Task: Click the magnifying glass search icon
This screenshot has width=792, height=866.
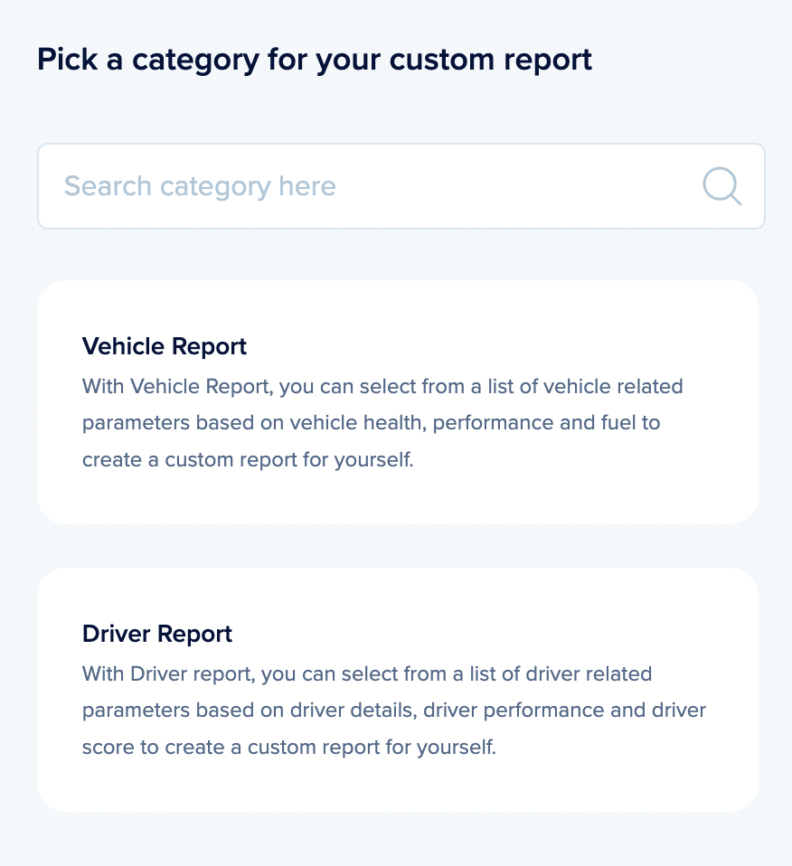Action: click(721, 187)
